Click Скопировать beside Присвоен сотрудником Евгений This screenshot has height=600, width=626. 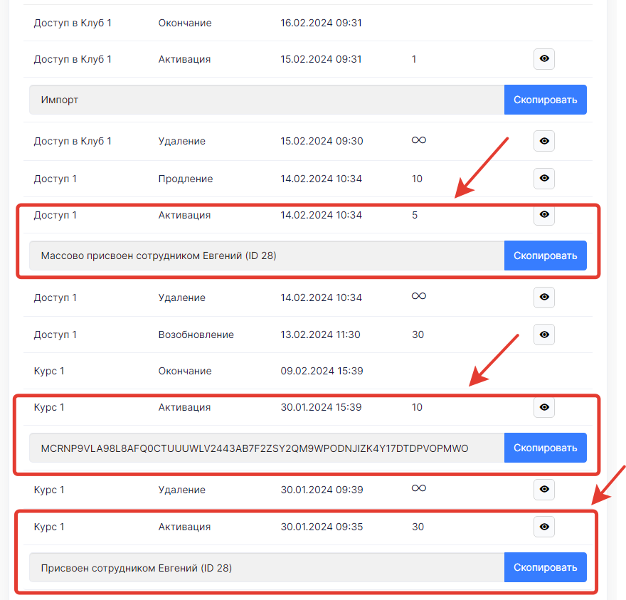tap(545, 568)
